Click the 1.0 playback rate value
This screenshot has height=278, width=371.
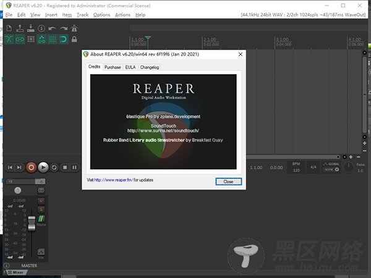click(360, 171)
